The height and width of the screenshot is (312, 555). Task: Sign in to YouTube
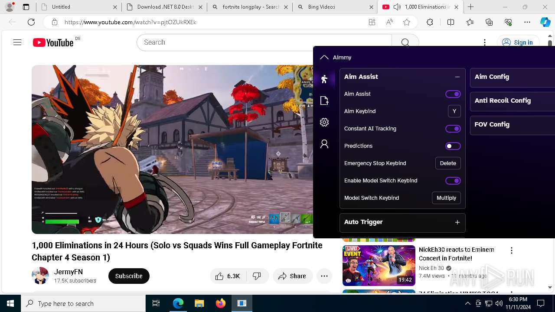pos(518,42)
